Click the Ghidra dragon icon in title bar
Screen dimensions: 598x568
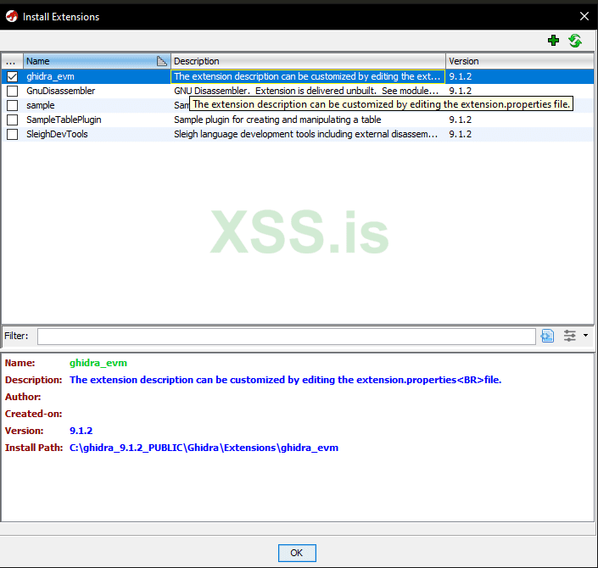(11, 16)
